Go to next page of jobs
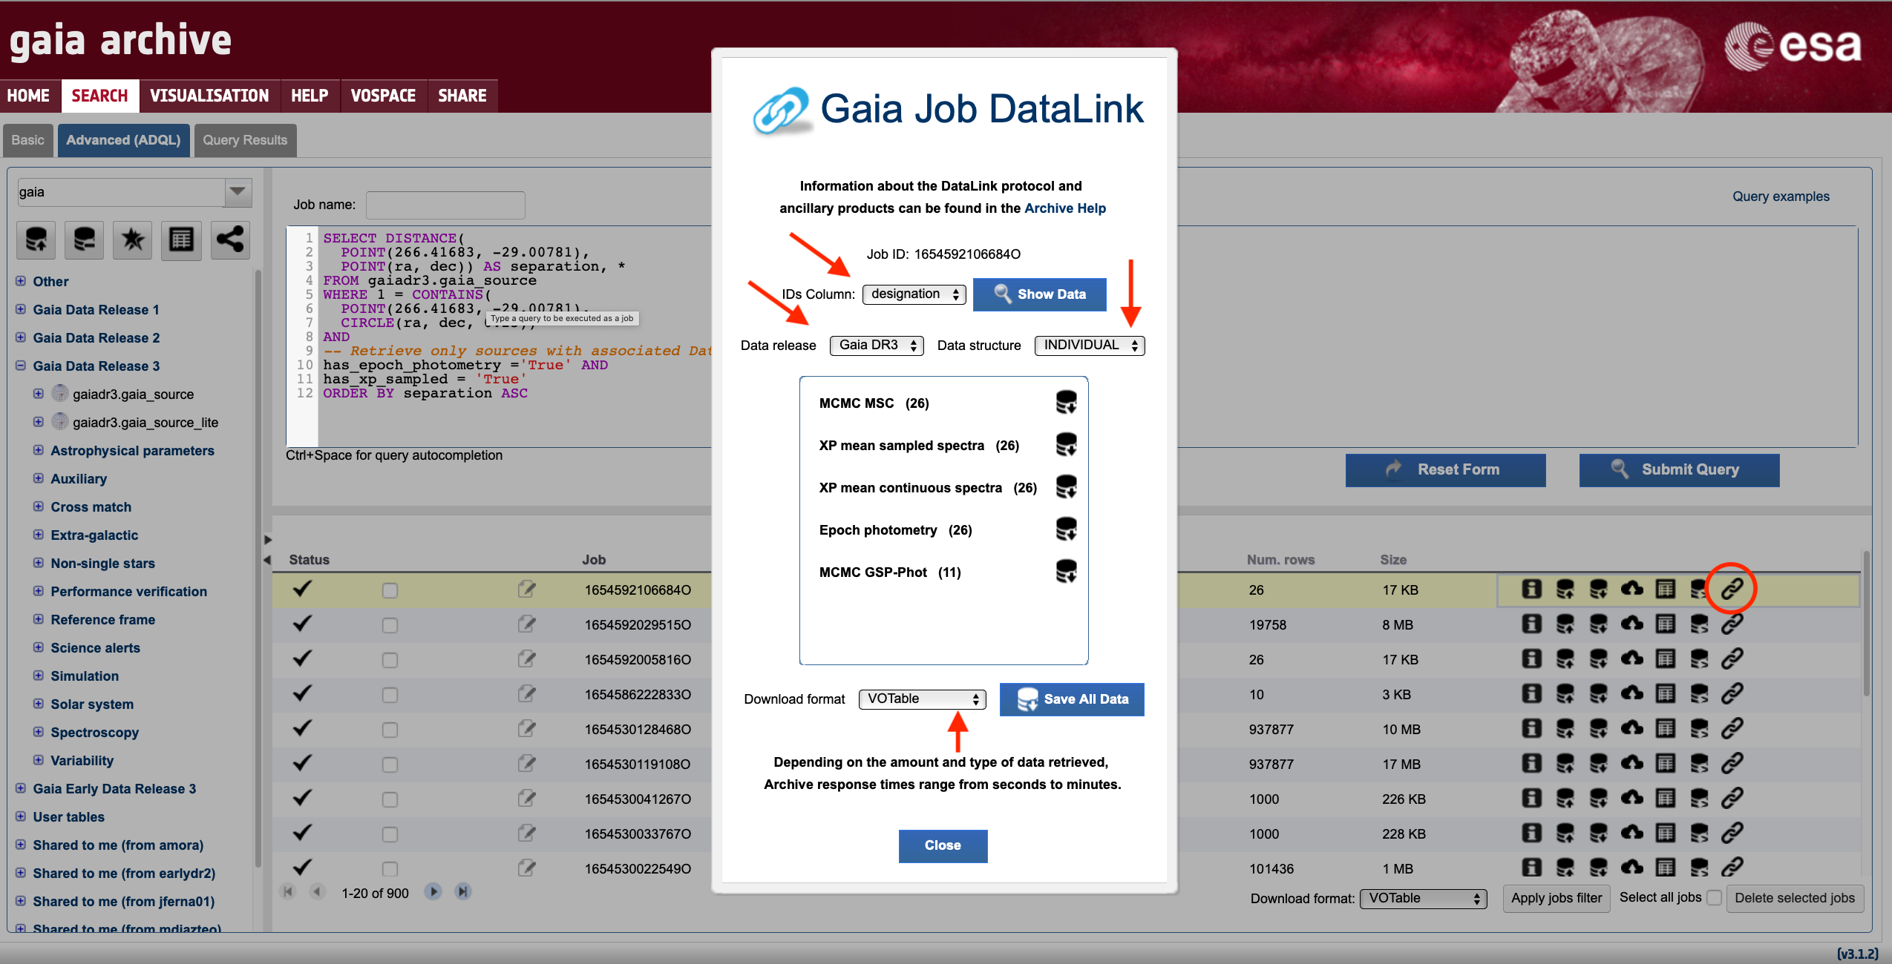Image resolution: width=1892 pixels, height=964 pixels. [x=433, y=892]
